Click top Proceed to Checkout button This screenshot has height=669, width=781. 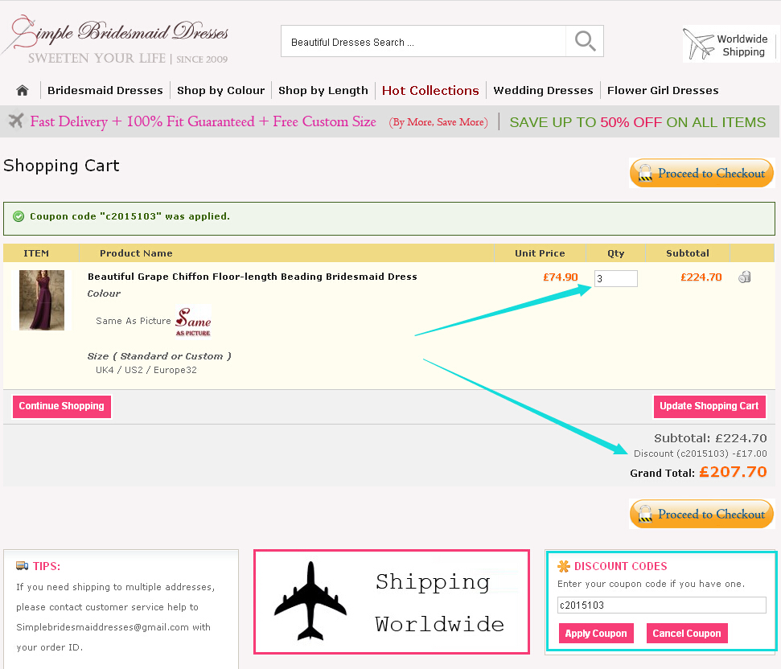tap(702, 173)
